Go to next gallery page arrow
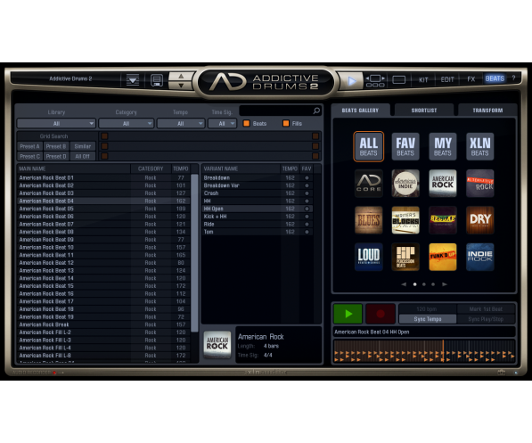 click(445, 284)
